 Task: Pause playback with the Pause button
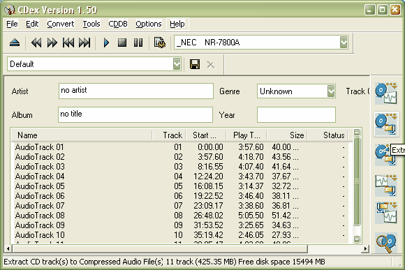point(138,43)
